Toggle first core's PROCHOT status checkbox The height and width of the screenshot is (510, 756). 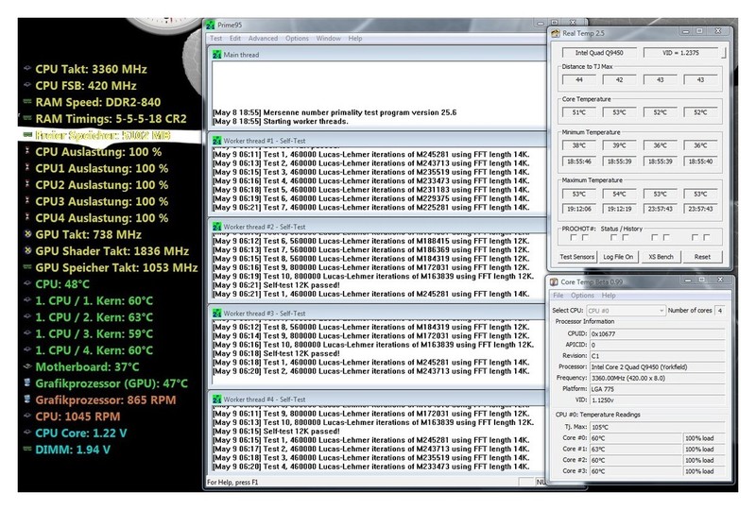pos(574,238)
